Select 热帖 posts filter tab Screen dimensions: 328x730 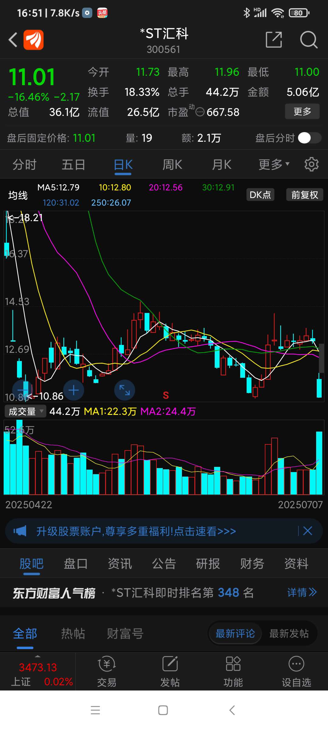click(x=73, y=634)
